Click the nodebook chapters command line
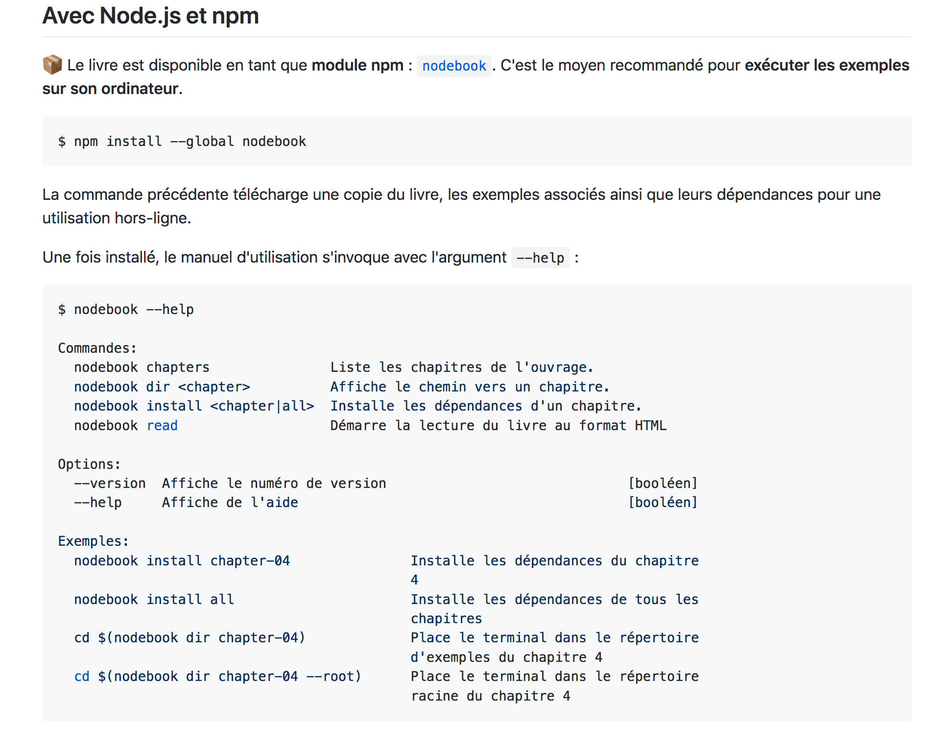The image size is (952, 729). [142, 366]
